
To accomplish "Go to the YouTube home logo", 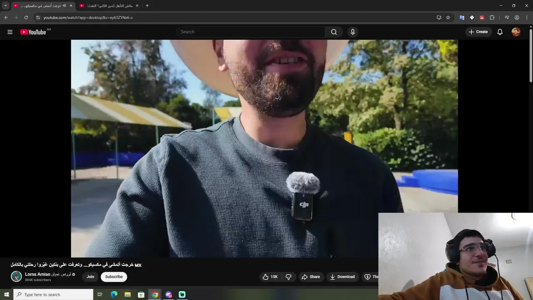I will click(33, 32).
